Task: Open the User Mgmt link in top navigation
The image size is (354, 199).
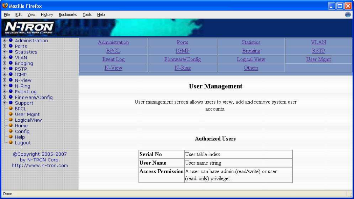Action: (x=318, y=59)
